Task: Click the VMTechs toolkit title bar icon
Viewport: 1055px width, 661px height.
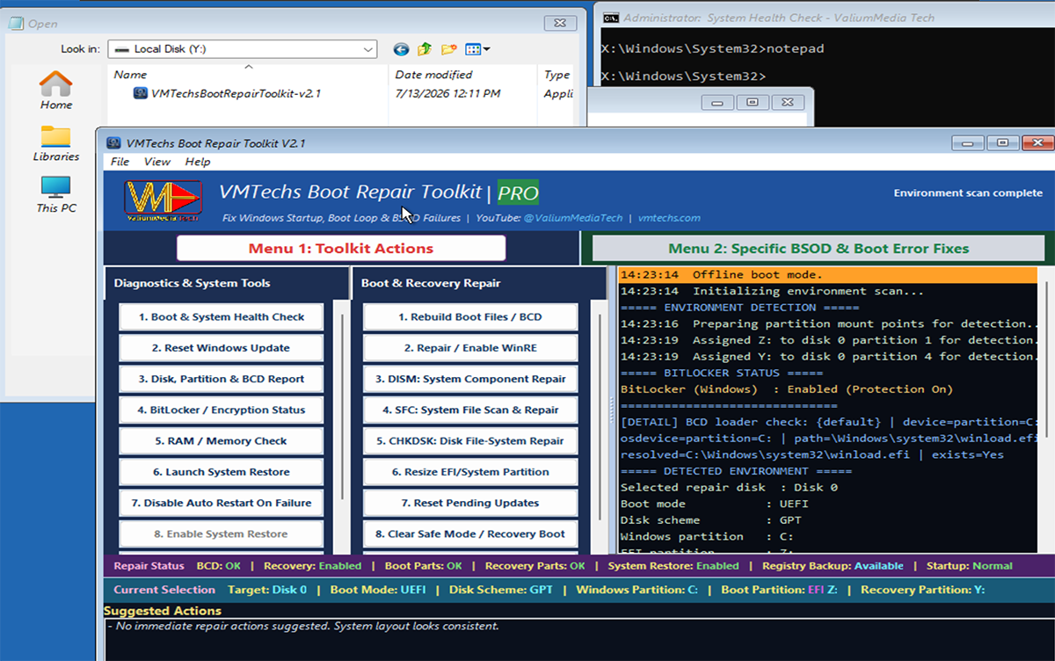Action: [x=113, y=143]
